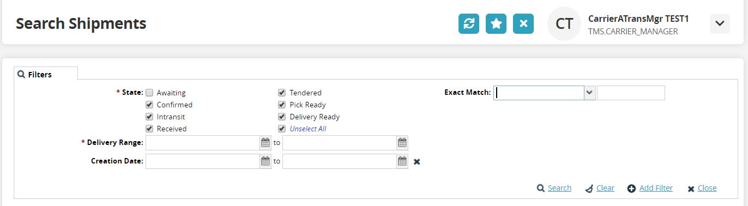Open Creation Date start calendar picker

pos(266,161)
